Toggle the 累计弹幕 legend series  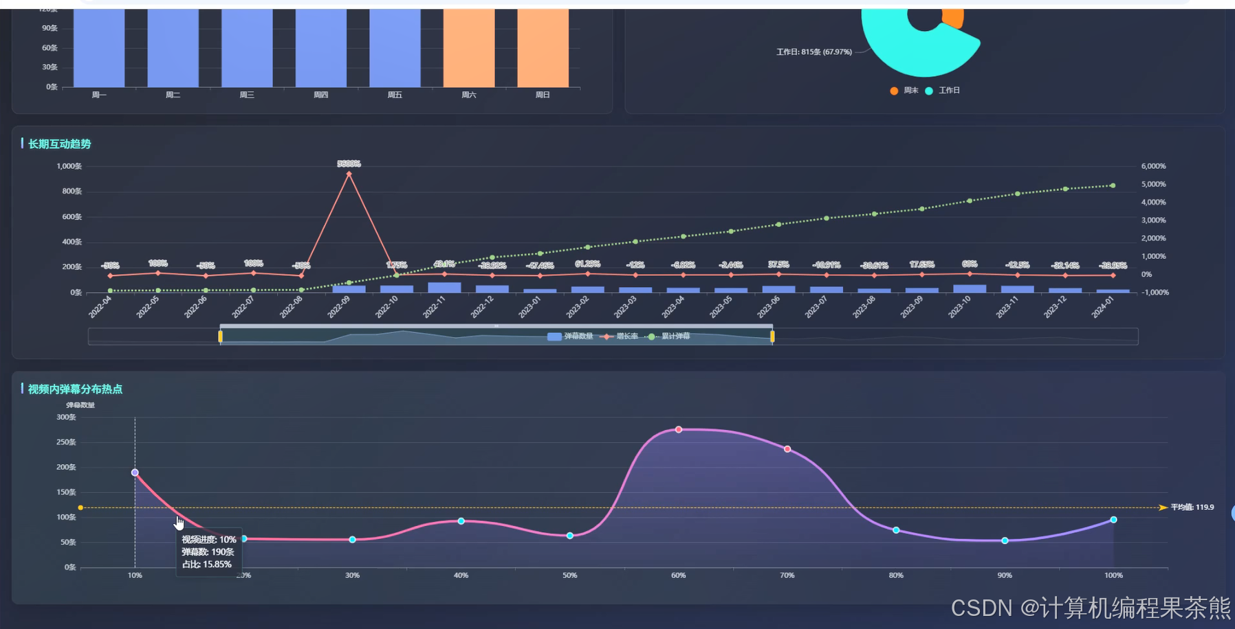tap(667, 336)
